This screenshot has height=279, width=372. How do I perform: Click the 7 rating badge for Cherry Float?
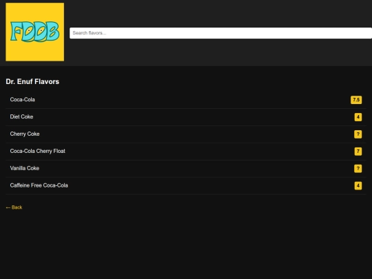(358, 152)
